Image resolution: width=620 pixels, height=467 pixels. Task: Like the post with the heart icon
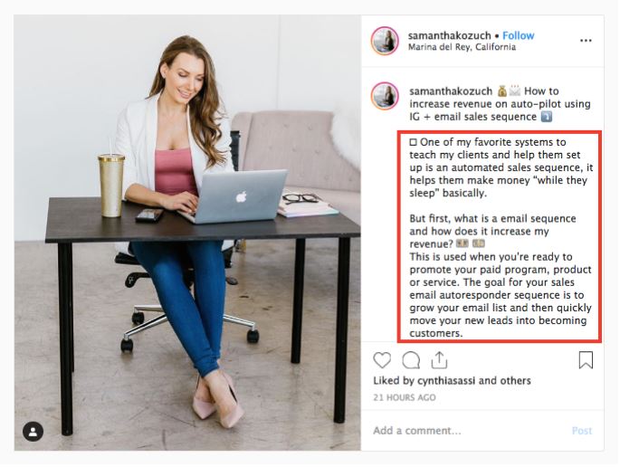(382, 360)
